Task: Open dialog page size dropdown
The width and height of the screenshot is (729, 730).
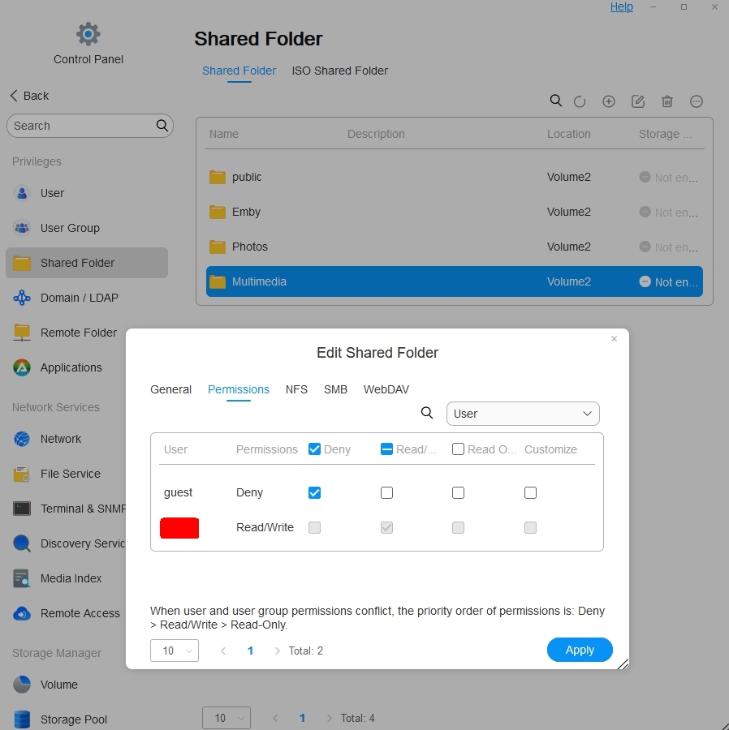Action: coord(175,651)
